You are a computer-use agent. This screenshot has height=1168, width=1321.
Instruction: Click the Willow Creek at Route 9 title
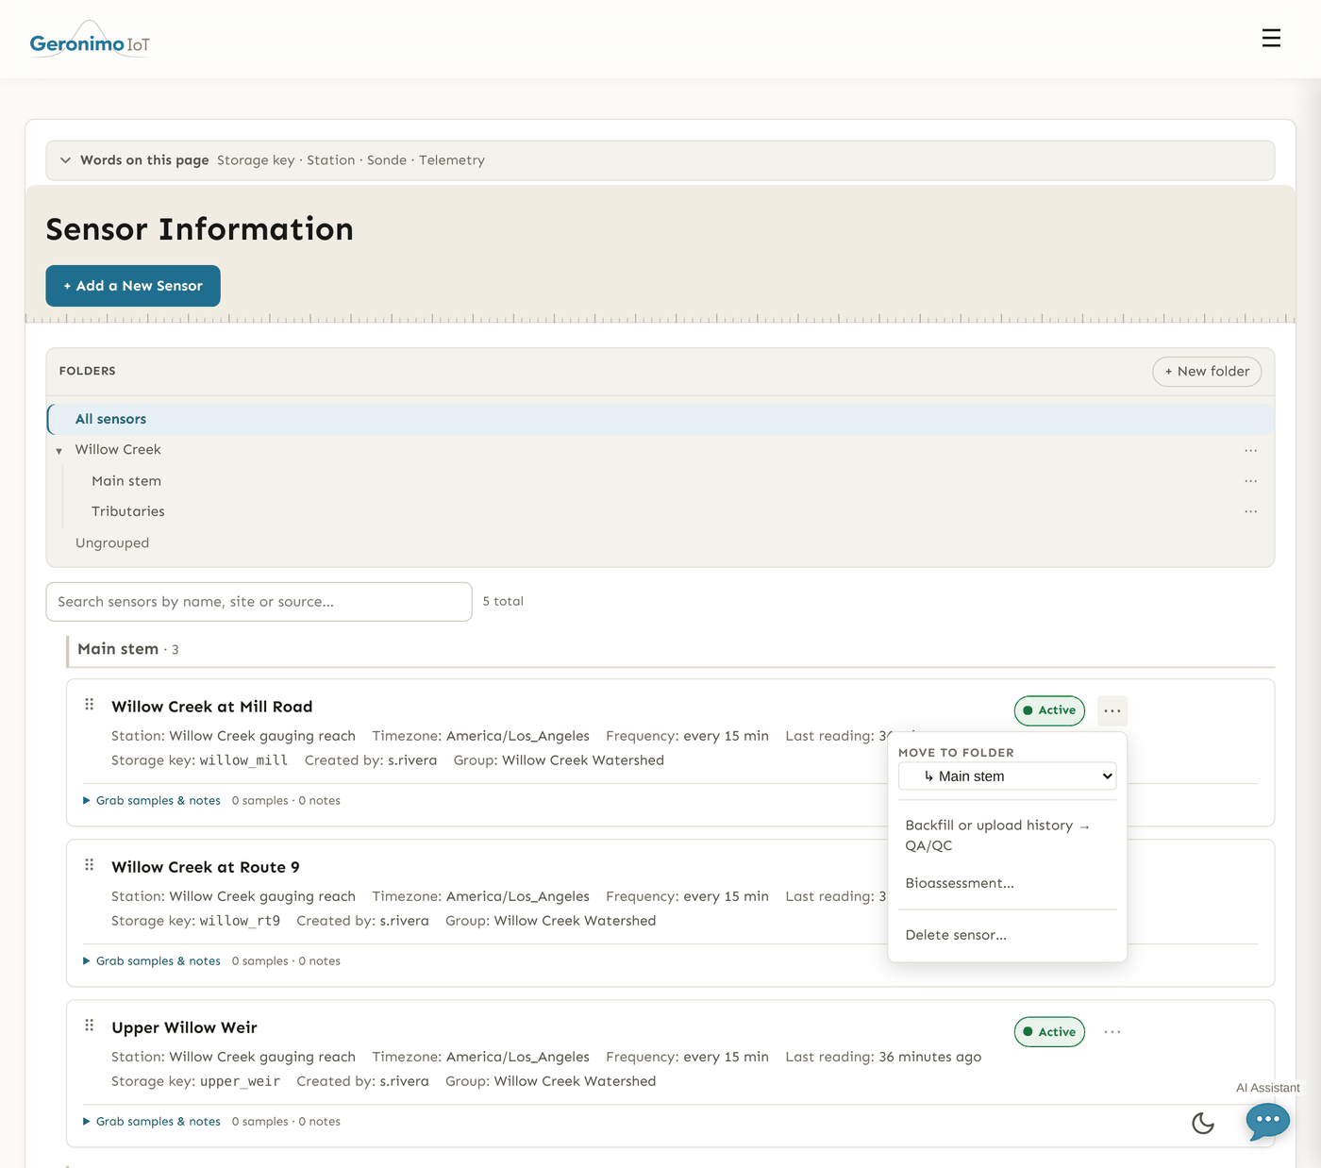pyautogui.click(x=206, y=867)
